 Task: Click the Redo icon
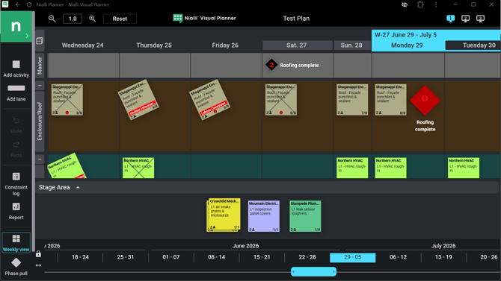tap(16, 145)
